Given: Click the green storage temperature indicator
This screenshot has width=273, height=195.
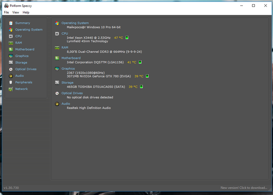Looking at the screenshot, I should click(141, 86).
